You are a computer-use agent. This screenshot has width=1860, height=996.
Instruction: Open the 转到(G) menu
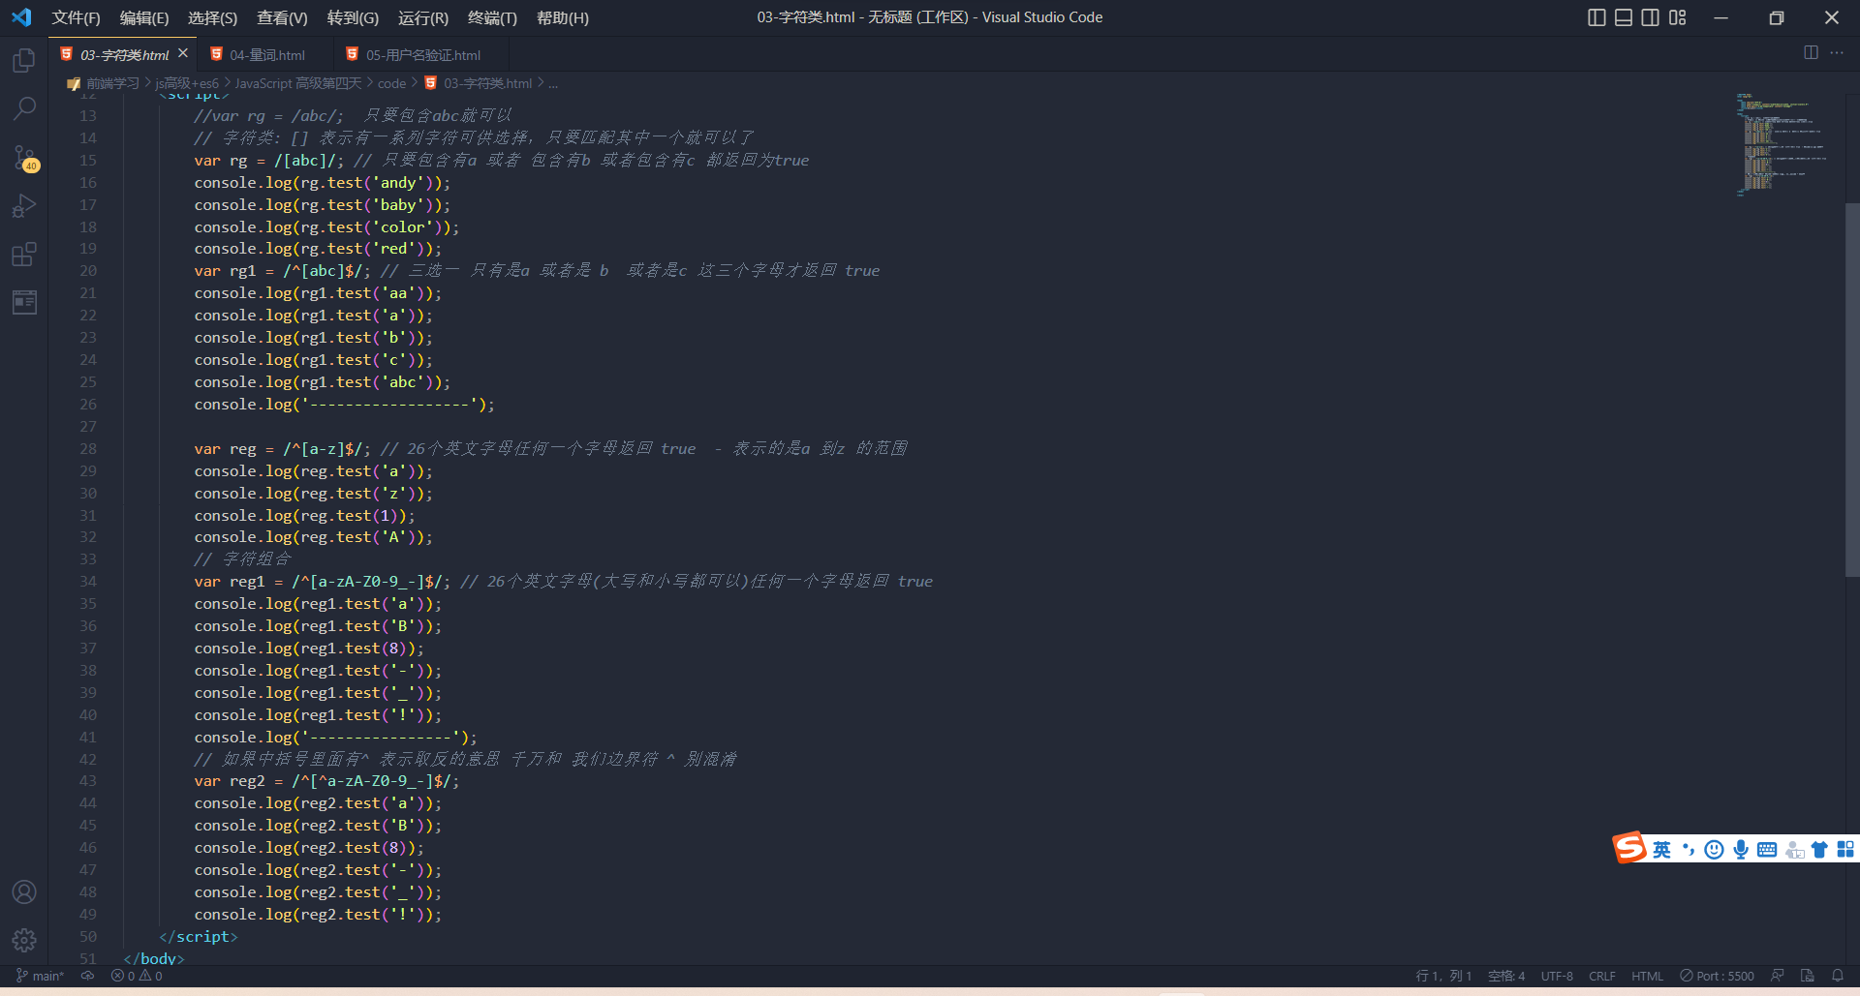coord(353,17)
